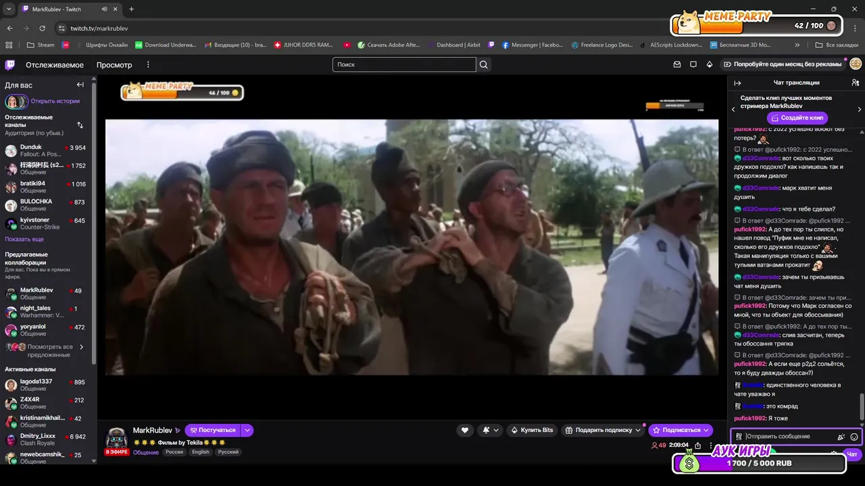
Task: Click Показать еще to show more channels
Action: coord(24,239)
